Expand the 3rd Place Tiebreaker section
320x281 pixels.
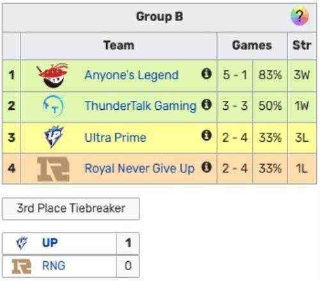pos(70,209)
